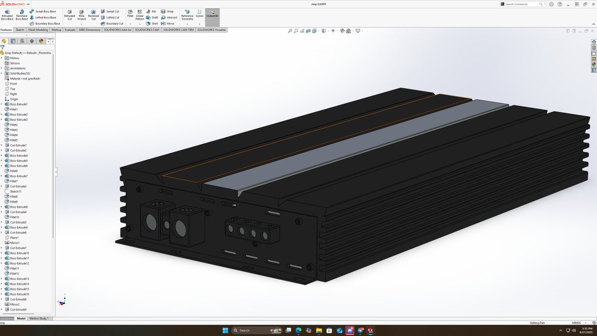
Task: Click the feature tree filter icon
Action: tap(2, 48)
